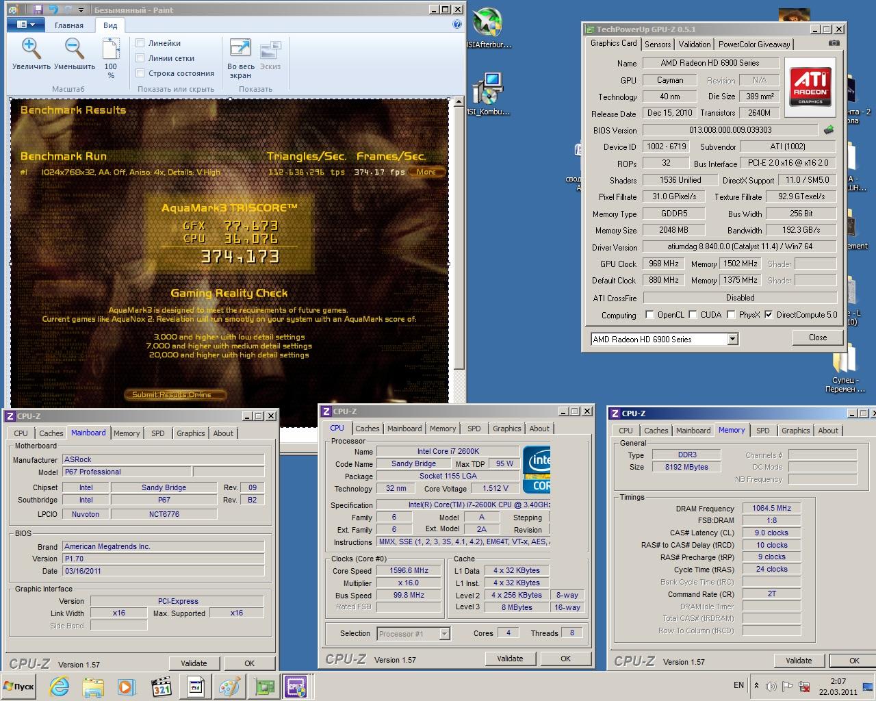Image resolution: width=876 pixels, height=701 pixels.
Task: Expand the quick access toolbar customize arrow in Paint
Action: click(81, 10)
